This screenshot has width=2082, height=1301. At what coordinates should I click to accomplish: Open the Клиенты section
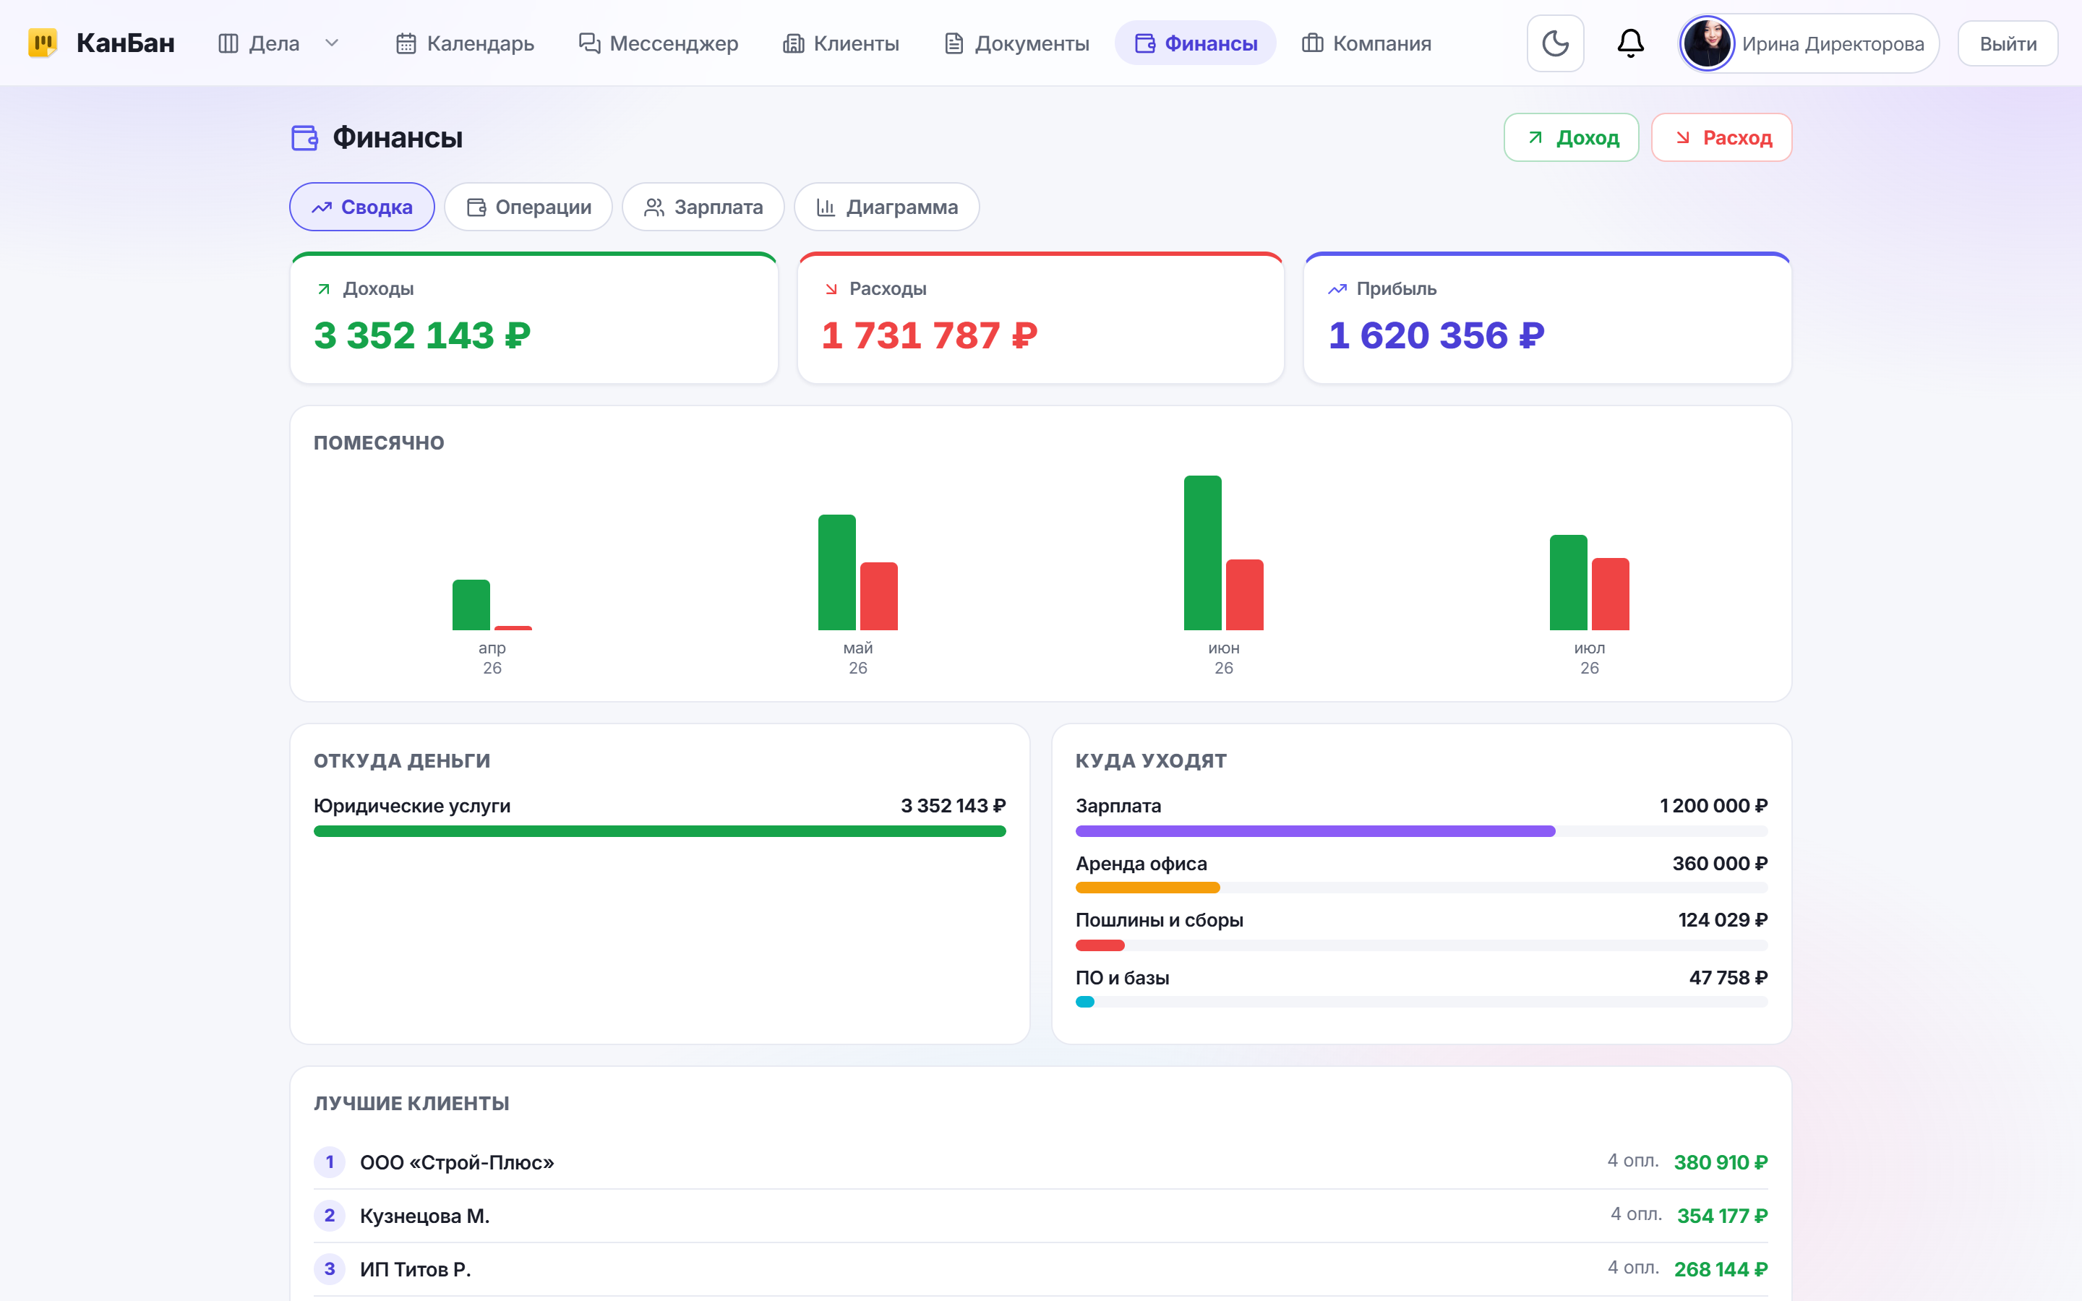841,43
